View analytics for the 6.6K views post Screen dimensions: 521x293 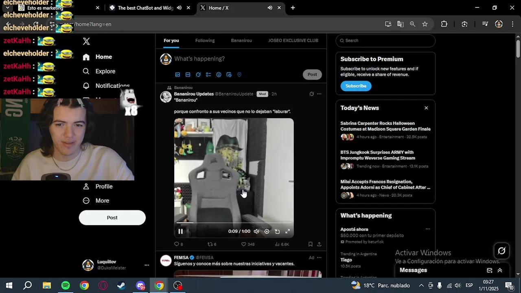tap(282, 244)
